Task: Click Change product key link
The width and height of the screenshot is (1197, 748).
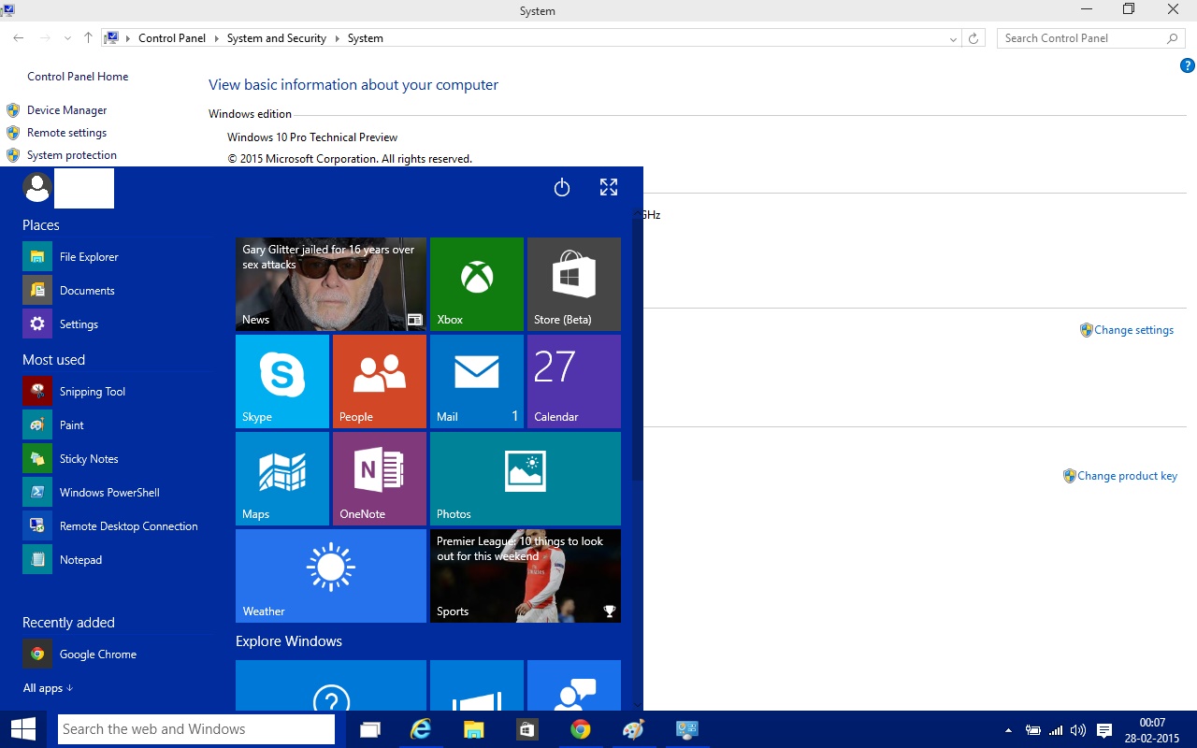Action: (x=1127, y=476)
